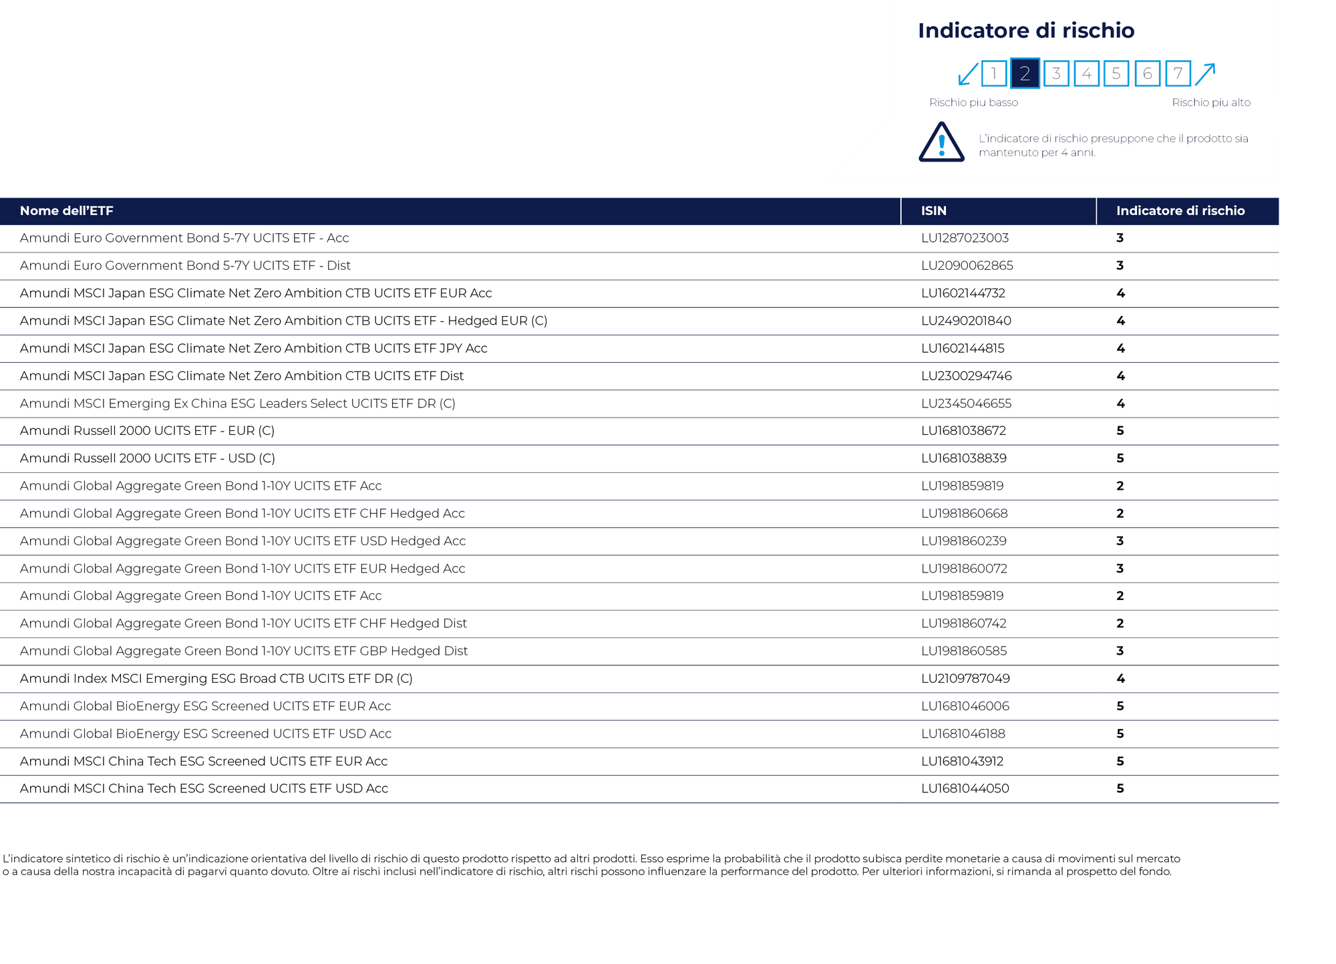Click the Green Bond ETF EUR Hedged Acc name

(x=242, y=569)
